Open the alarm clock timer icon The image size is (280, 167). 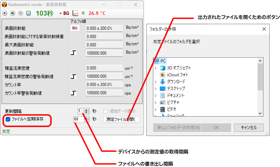tap(28, 13)
